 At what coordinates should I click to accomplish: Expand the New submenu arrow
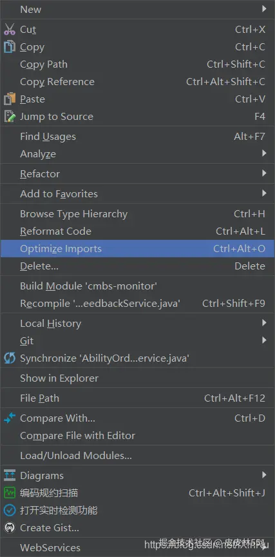tap(264, 8)
